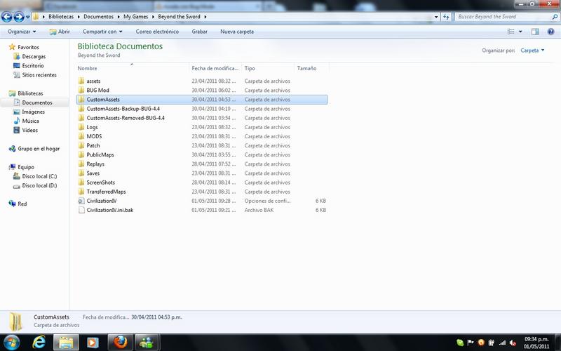The height and width of the screenshot is (351, 561).
Task: Click the Back navigation arrow button
Action: (x=7, y=16)
